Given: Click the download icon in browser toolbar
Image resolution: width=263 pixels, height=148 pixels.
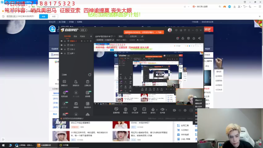Looking at the screenshot, I should [234, 7].
